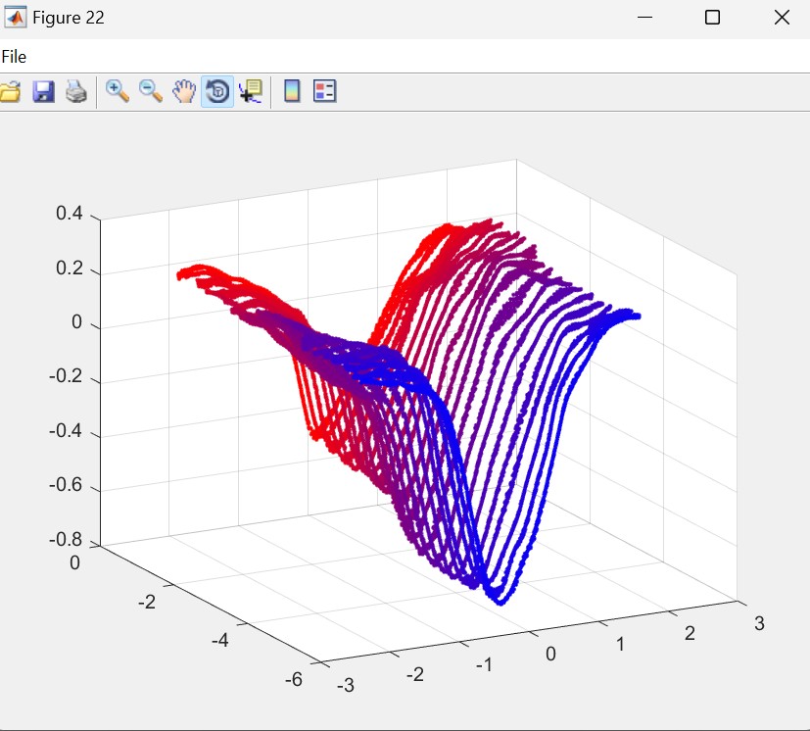
Task: Toggle the Insert Legend toolbar button
Action: 324,92
